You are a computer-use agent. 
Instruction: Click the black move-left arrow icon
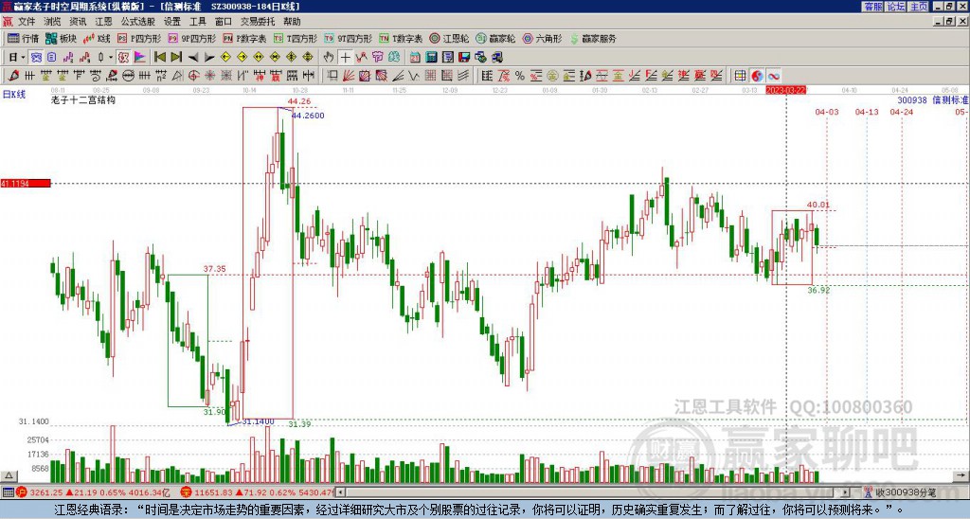pyautogui.click(x=193, y=58)
